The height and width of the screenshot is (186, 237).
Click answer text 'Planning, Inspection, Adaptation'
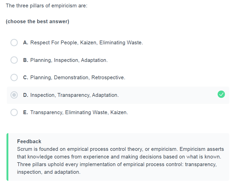point(69,60)
